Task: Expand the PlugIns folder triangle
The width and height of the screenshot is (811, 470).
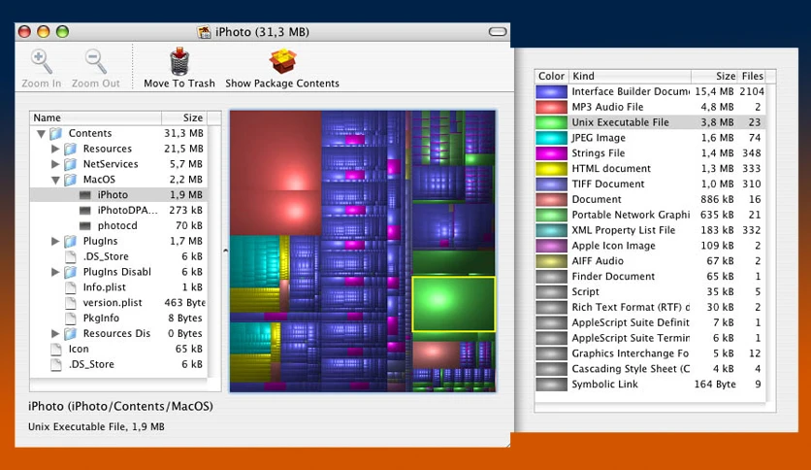Action: click(55, 241)
